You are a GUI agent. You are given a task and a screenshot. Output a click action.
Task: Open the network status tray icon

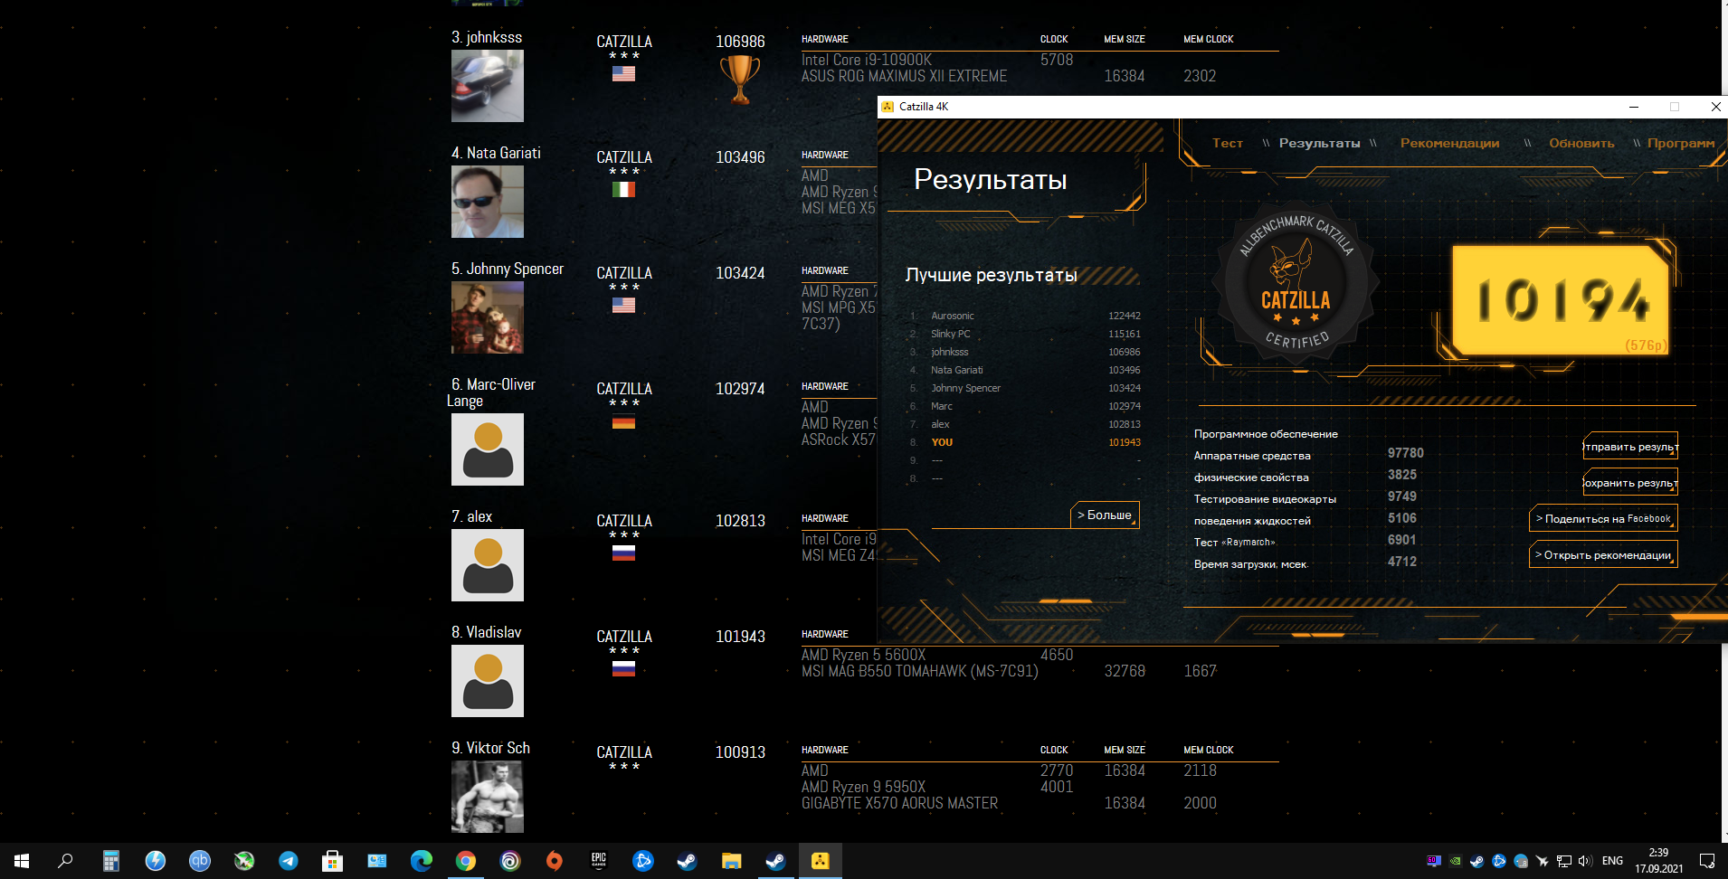pyautogui.click(x=1563, y=861)
